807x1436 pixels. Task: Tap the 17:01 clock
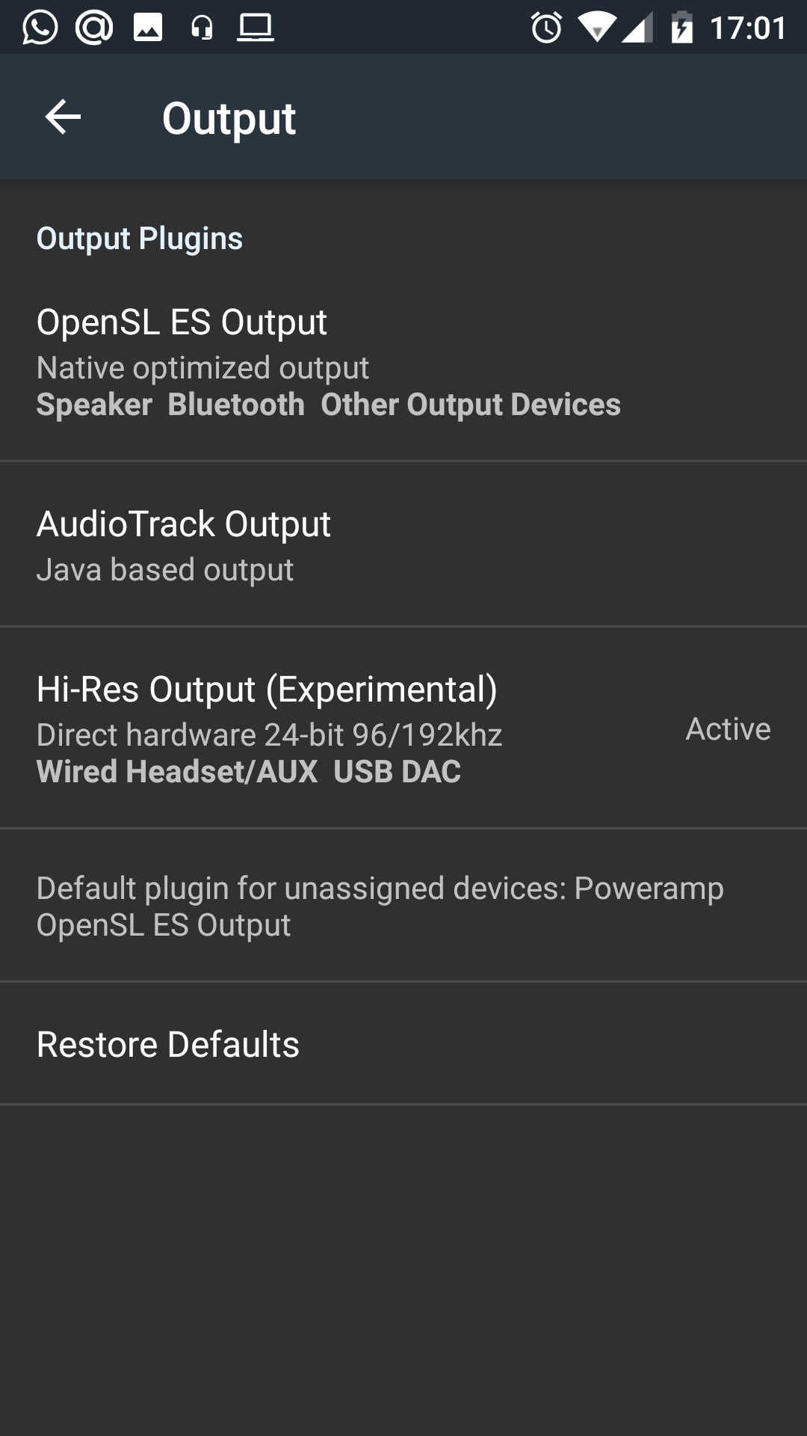click(x=748, y=28)
